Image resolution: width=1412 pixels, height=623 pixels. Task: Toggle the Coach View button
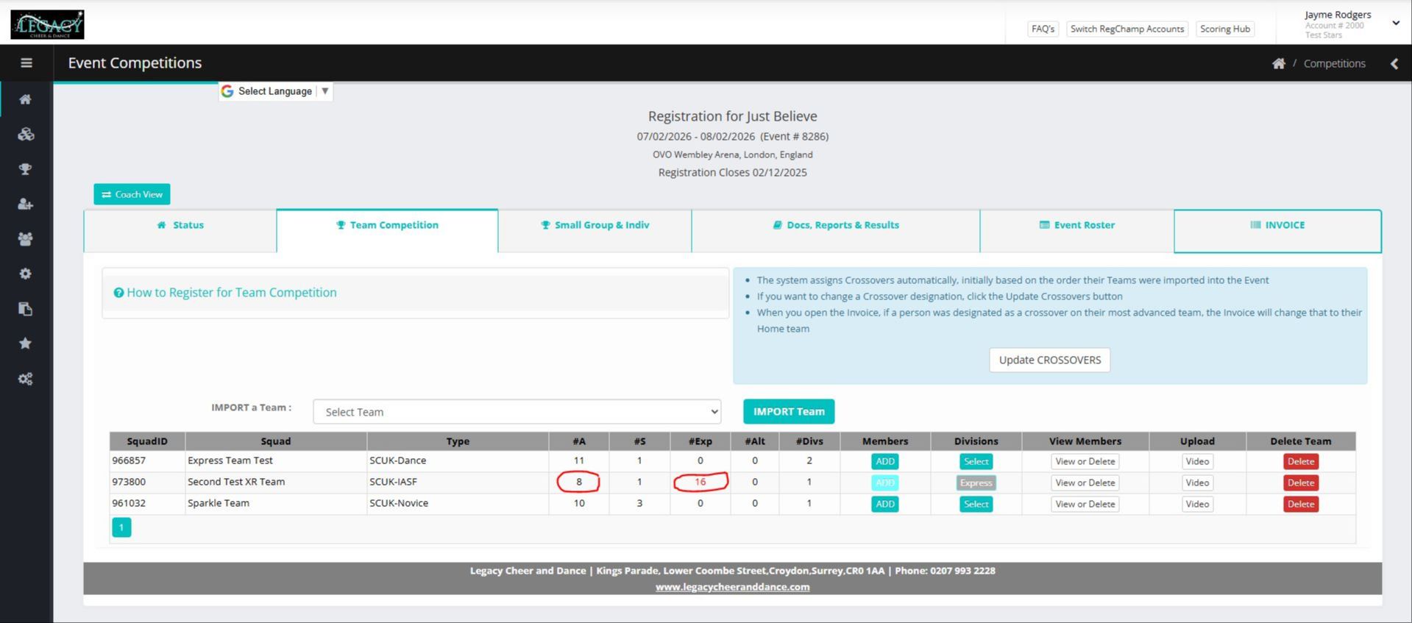(x=132, y=194)
